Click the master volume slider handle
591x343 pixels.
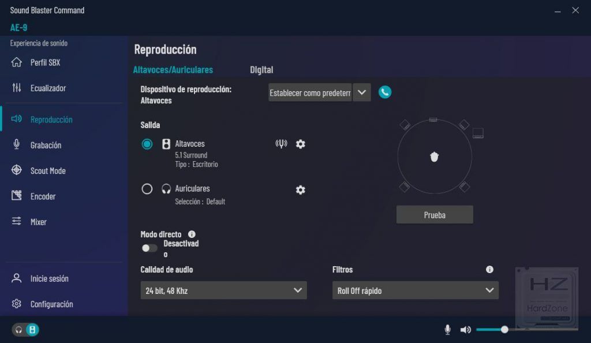(x=504, y=330)
